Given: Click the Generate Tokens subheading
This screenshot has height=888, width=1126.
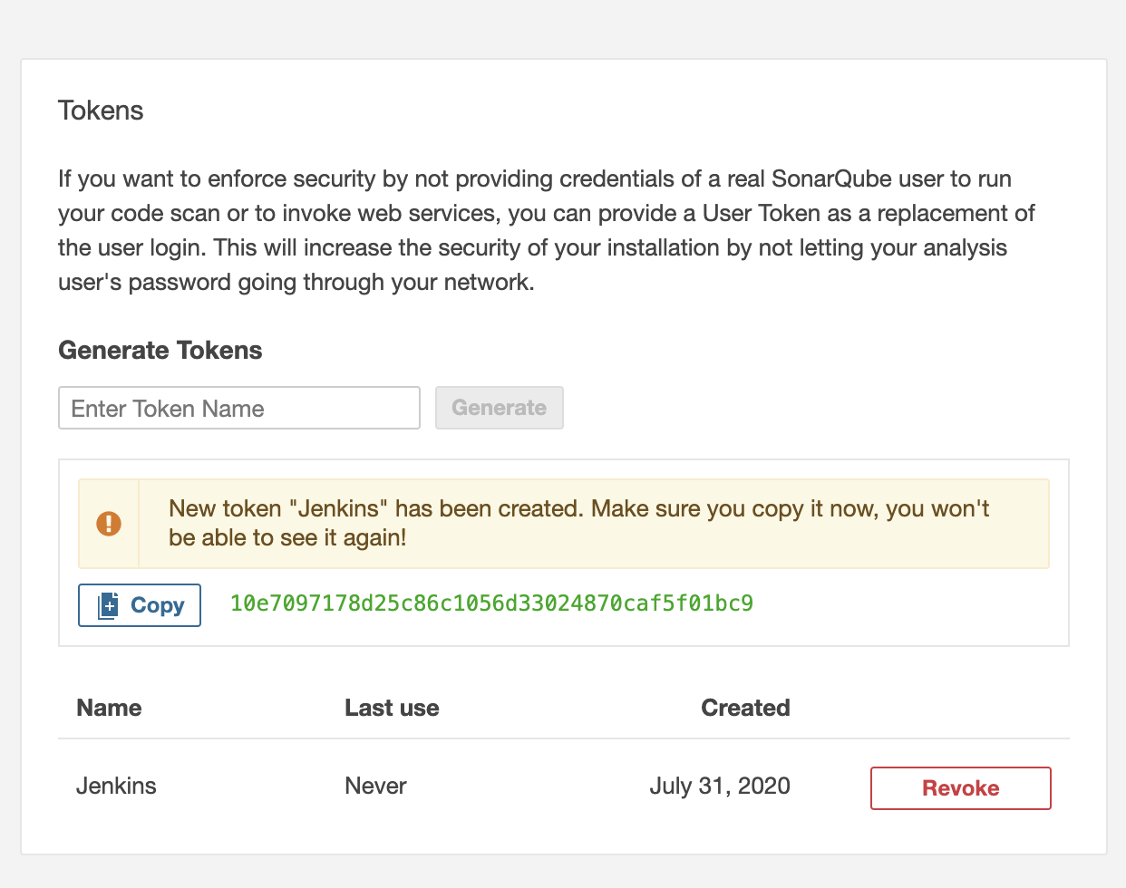Looking at the screenshot, I should pyautogui.click(x=160, y=351).
